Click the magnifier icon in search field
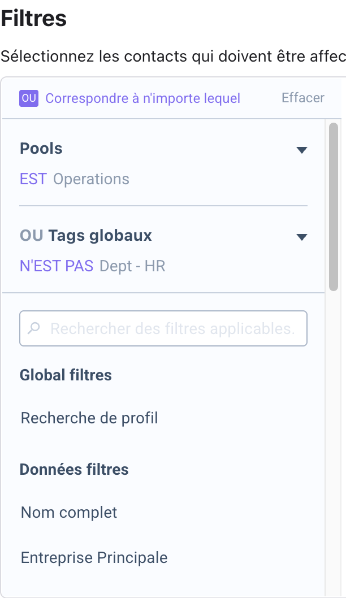The image size is (346, 598). click(x=34, y=328)
